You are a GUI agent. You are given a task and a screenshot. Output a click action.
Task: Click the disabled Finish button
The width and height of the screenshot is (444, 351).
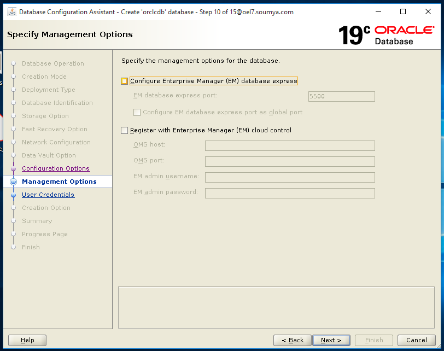tap(374, 340)
